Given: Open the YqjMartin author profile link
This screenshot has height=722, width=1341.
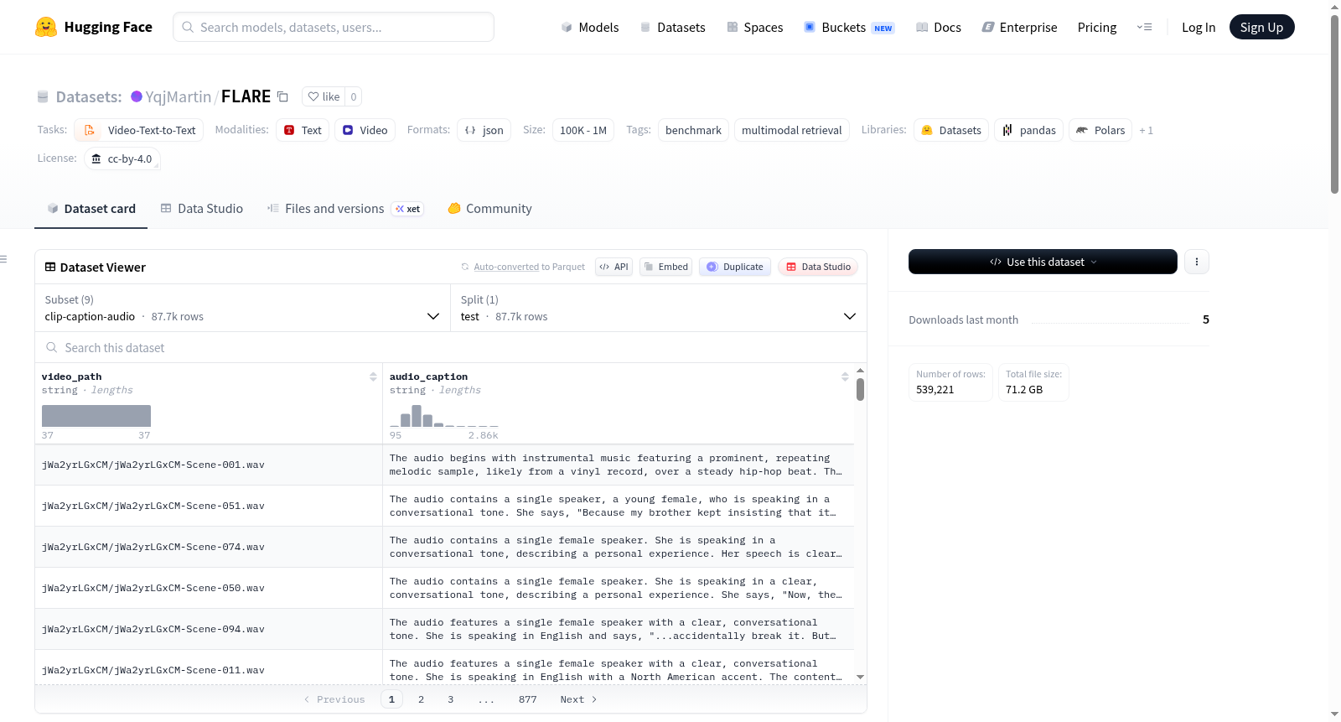Looking at the screenshot, I should point(179,96).
